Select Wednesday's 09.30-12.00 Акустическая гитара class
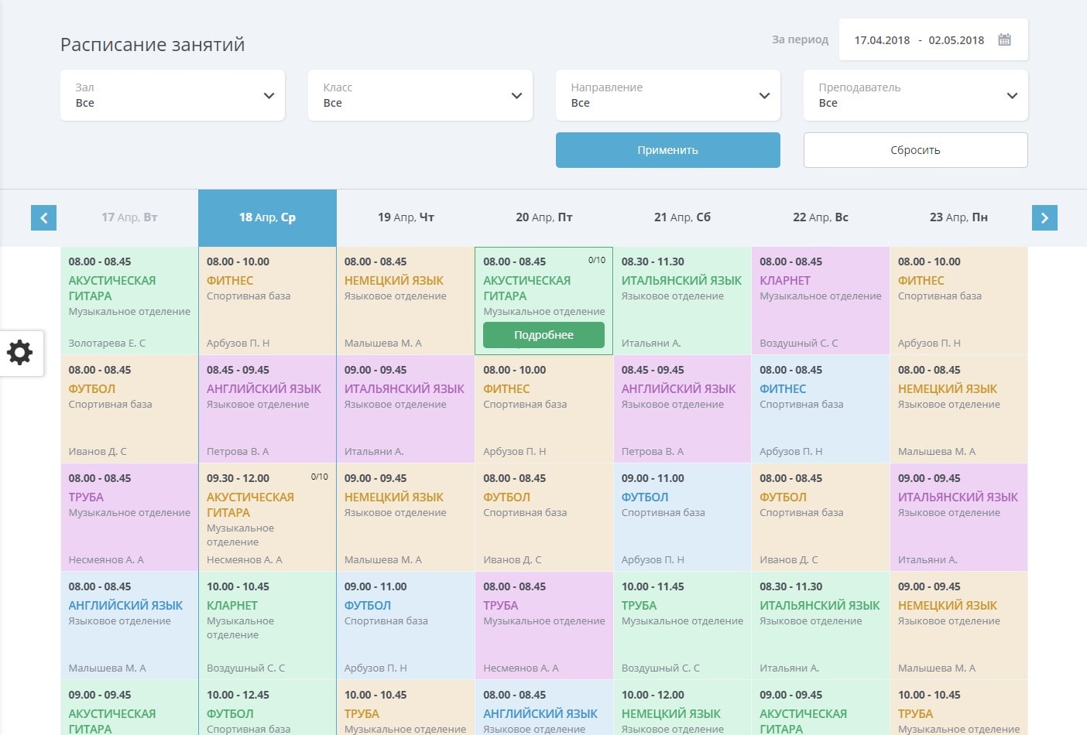The width and height of the screenshot is (1087, 735). tap(267, 518)
